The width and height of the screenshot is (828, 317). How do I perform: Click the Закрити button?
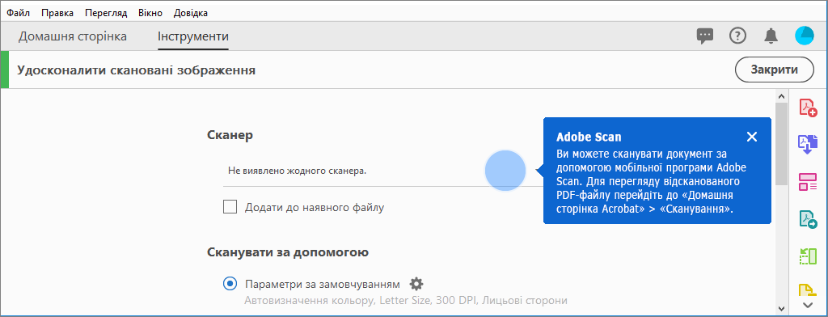click(x=774, y=70)
